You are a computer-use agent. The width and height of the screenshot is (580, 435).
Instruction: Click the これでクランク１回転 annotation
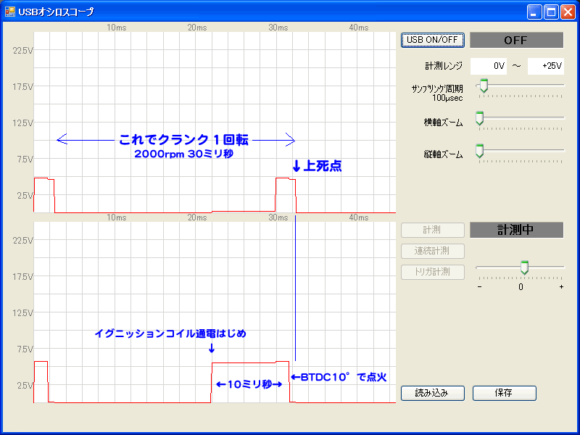coord(184,140)
